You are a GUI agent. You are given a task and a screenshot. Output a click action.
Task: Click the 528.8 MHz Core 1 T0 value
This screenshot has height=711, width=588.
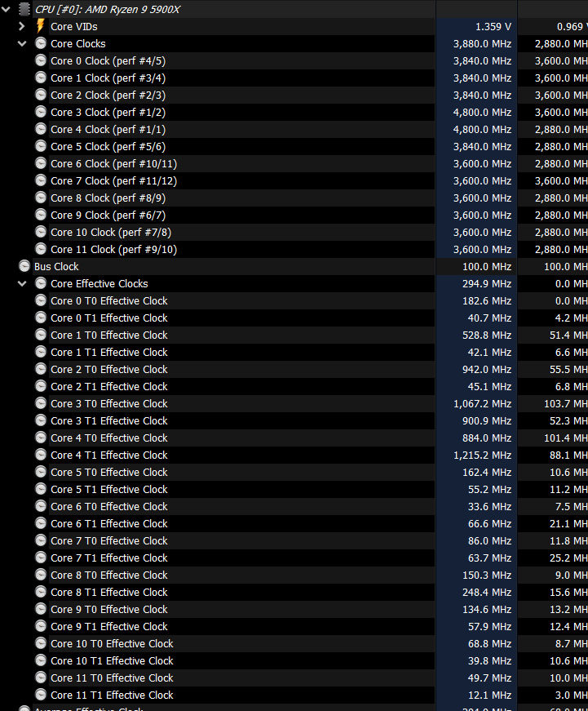pyautogui.click(x=487, y=336)
